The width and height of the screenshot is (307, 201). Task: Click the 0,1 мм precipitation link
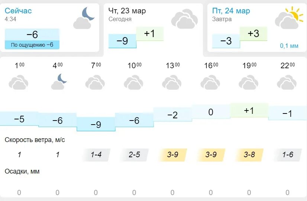click(x=289, y=46)
